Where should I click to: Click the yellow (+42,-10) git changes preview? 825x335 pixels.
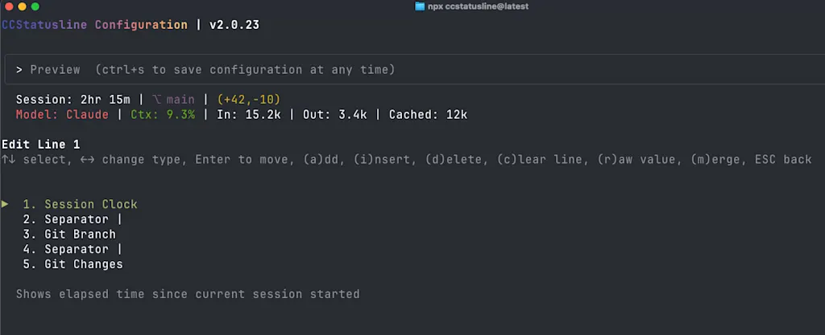click(248, 100)
